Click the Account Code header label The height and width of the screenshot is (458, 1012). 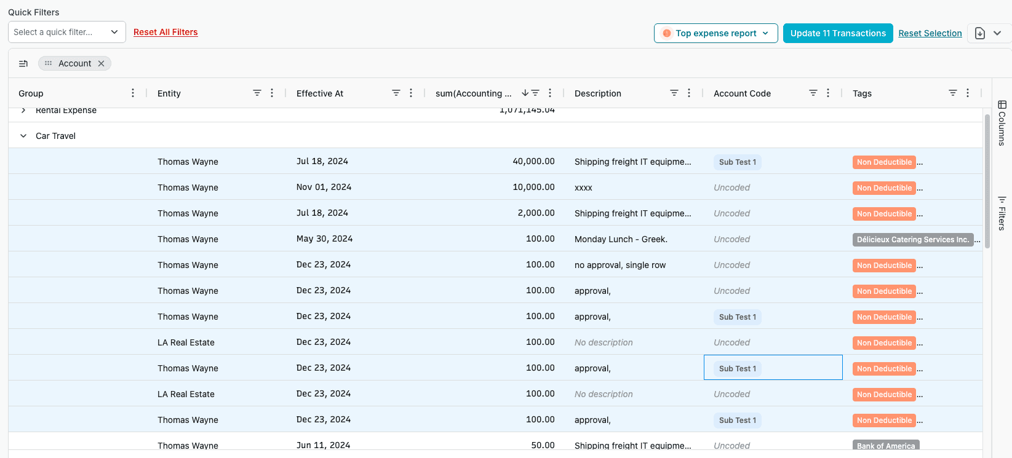click(742, 93)
